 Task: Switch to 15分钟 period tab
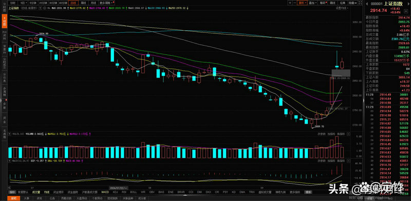coord(43,3)
